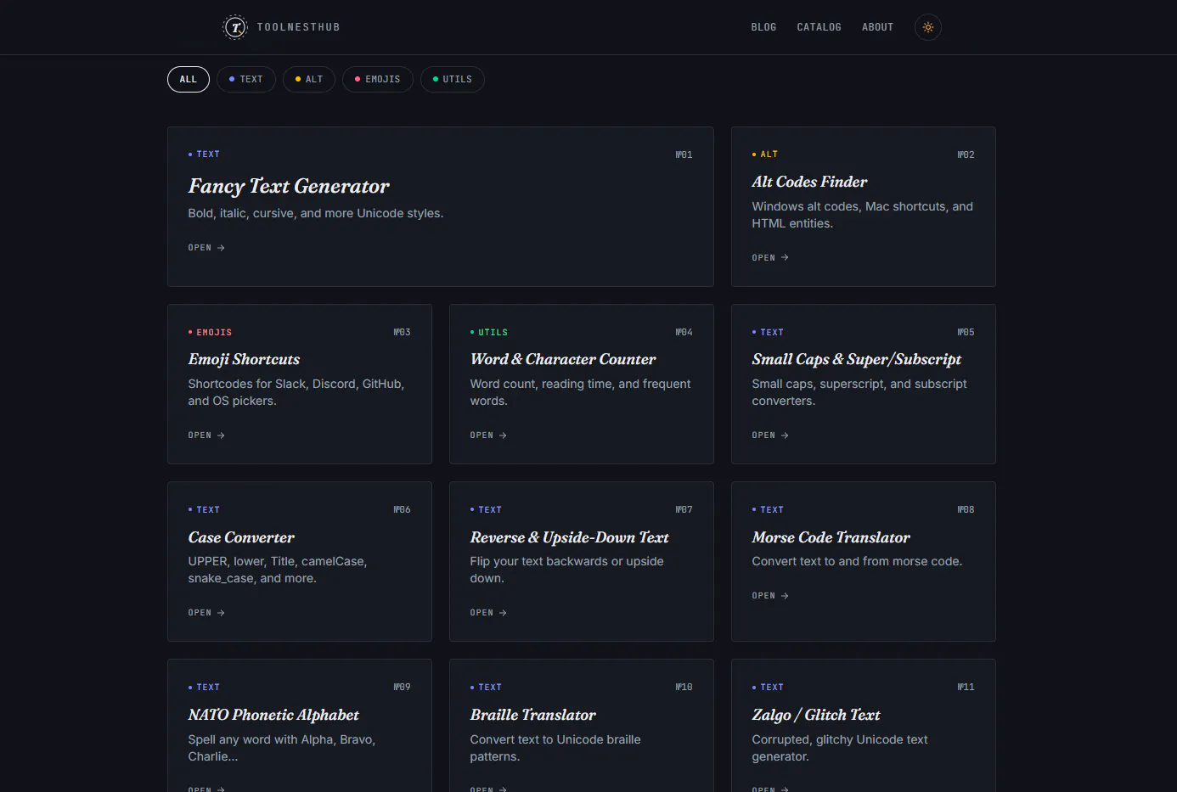Click the TEXT tag on Zalgo card

(768, 688)
